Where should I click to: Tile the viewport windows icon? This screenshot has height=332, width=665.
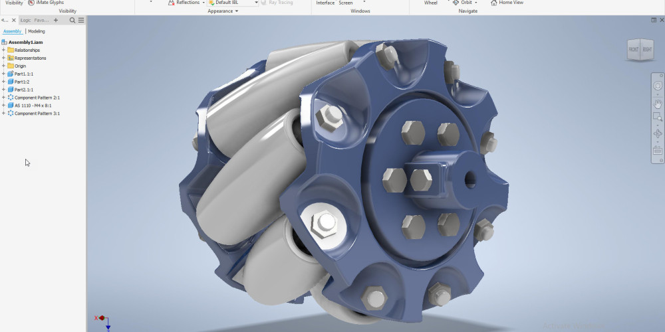654,20
